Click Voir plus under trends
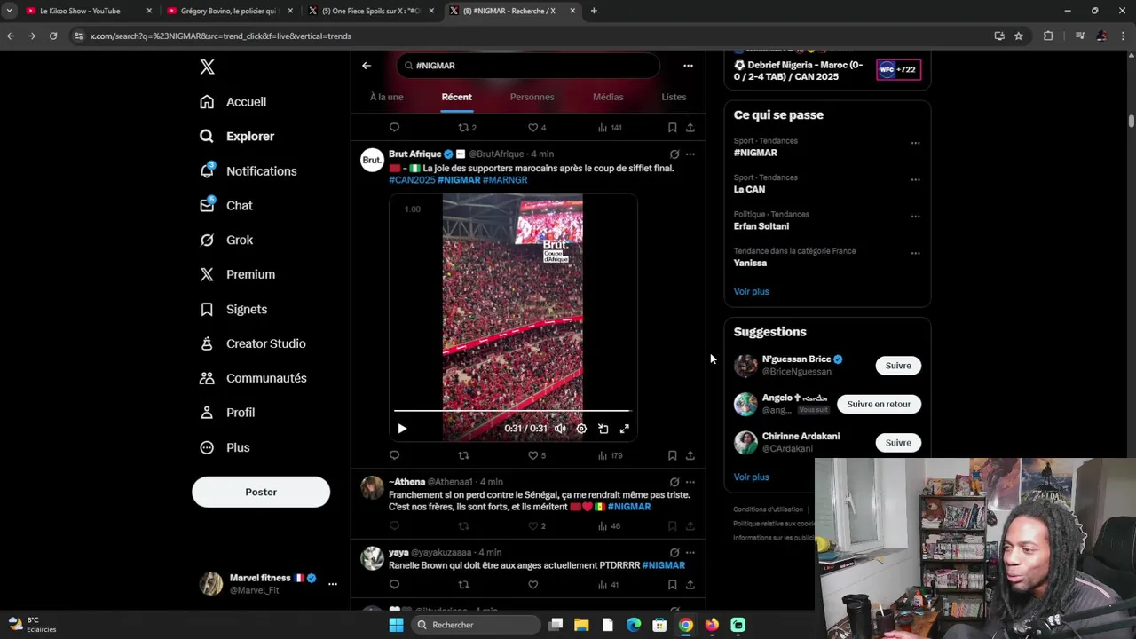This screenshot has height=639, width=1136. coord(752,291)
